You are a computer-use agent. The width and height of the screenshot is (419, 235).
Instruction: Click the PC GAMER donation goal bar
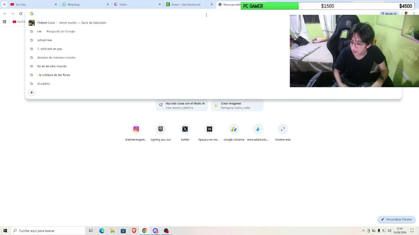328,6
